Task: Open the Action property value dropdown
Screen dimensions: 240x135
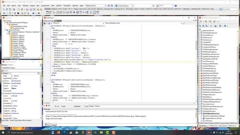Action: tap(39, 73)
